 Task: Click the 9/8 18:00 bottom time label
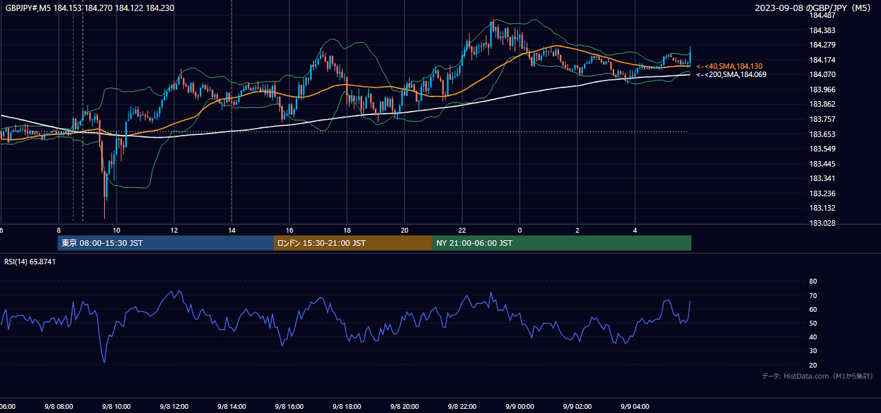346,407
